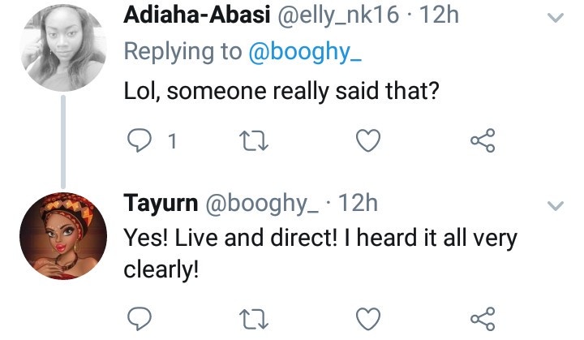Like the "someone really said that?" tweet
The width and height of the screenshot is (584, 340).
tap(370, 142)
